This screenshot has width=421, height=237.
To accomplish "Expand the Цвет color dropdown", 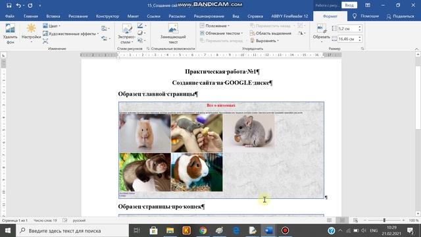I will coord(59,26).
